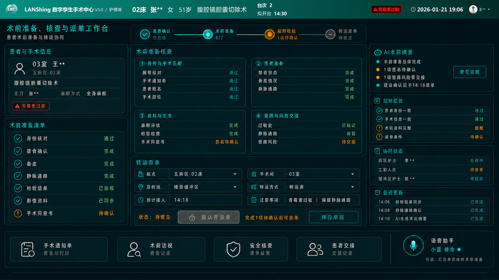The width and height of the screenshot is (499, 280).
Task: Click the 手术同意书 warning status circle
Action: (18, 213)
